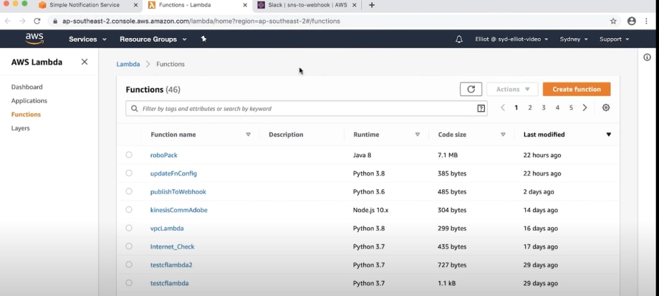The image size is (659, 296).
Task: Select the publishToWebhook radio button
Action: [x=129, y=191]
